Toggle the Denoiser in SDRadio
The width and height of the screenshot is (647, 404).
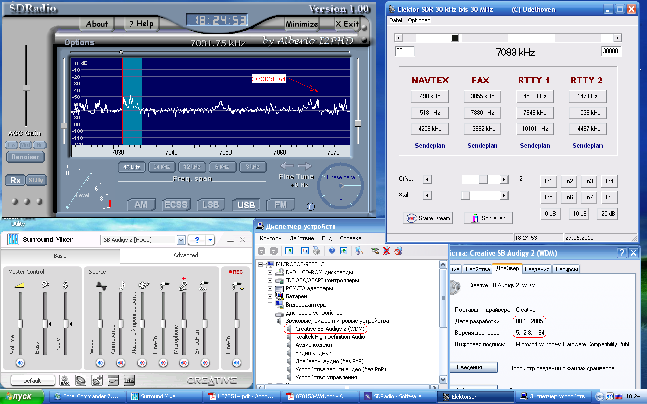[x=25, y=157]
